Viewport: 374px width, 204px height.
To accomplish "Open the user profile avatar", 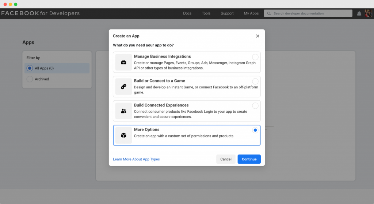I will pyautogui.click(x=368, y=13).
